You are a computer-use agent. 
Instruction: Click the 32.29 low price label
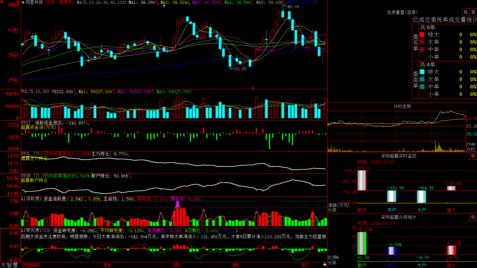click(x=240, y=69)
